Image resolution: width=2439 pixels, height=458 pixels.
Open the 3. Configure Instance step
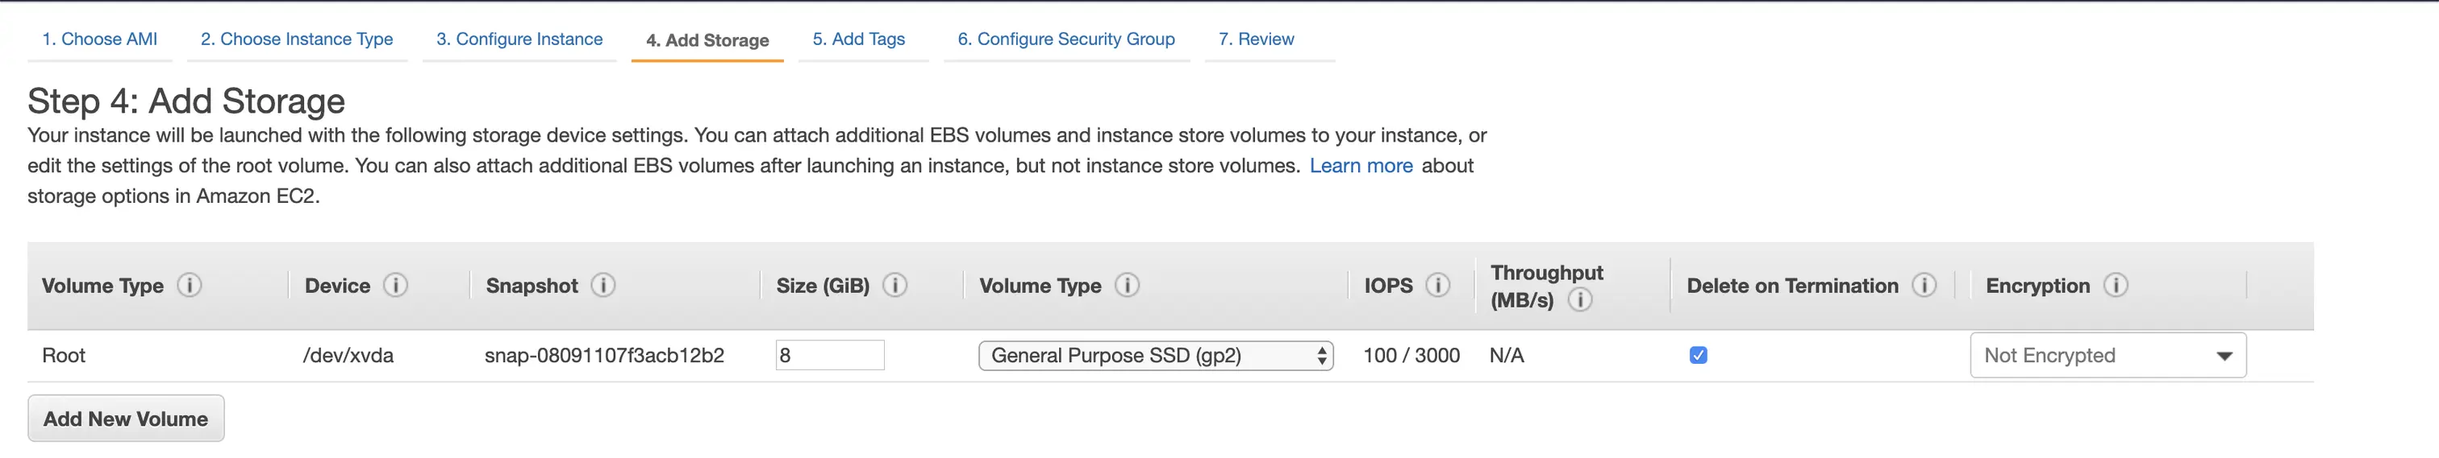(x=519, y=39)
